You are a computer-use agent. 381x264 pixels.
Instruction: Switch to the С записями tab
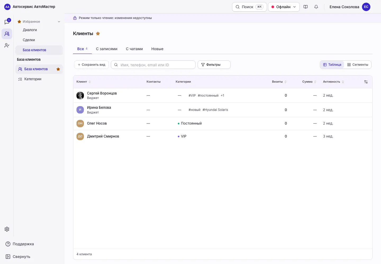click(107, 49)
